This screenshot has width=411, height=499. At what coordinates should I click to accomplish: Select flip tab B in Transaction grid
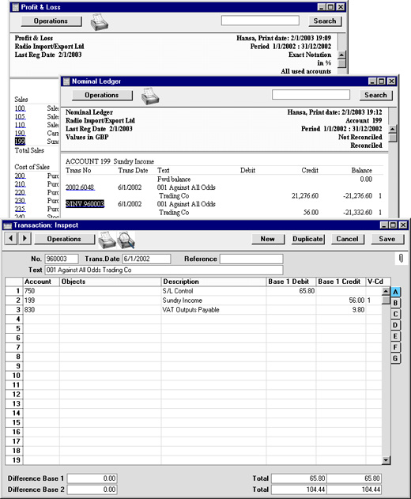coord(395,303)
